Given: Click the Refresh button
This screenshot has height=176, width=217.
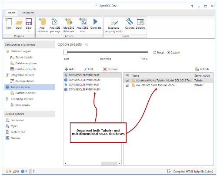Looking at the screenshot, I should point(202,69).
